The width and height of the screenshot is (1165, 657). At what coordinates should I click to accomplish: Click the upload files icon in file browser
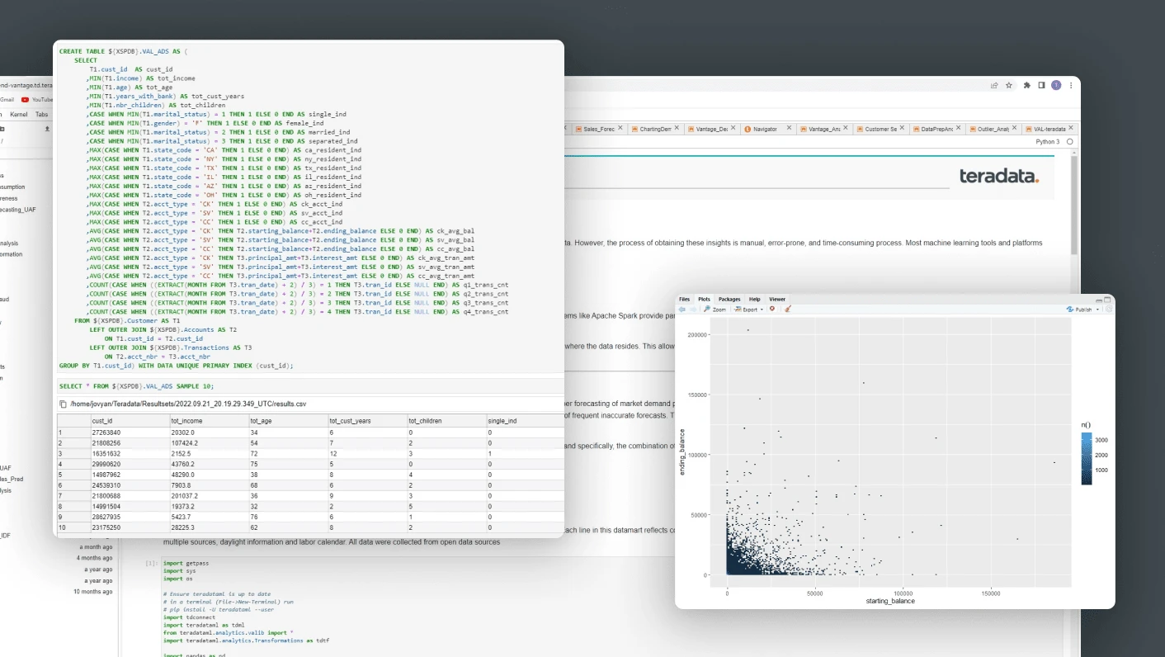coord(47,129)
